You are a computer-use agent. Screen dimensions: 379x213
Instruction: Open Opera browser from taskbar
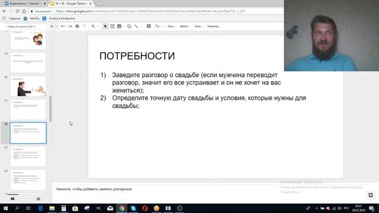[x=144, y=208]
